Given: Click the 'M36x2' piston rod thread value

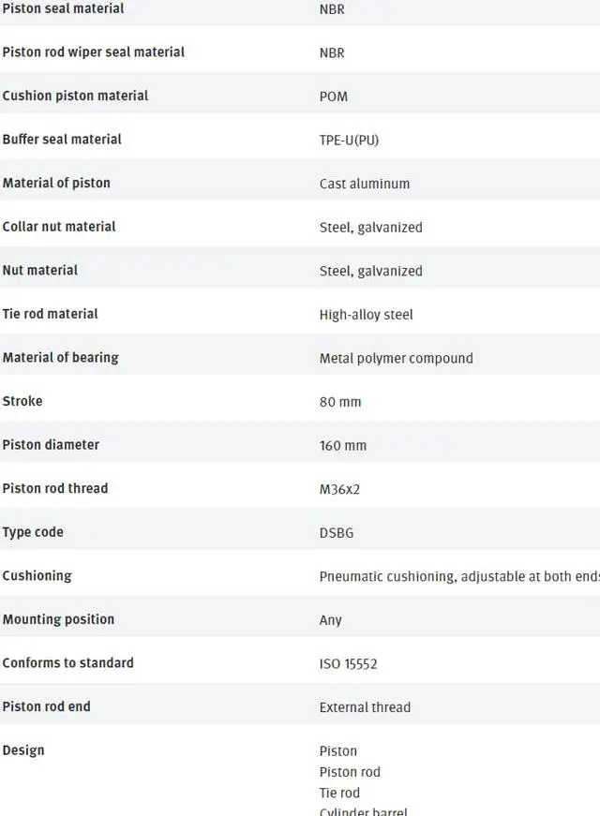Looking at the screenshot, I should point(339,489).
